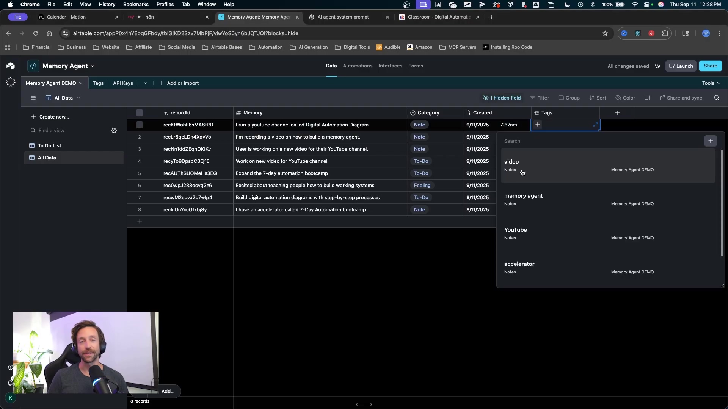Image resolution: width=728 pixels, height=409 pixels.
Task: Click the plus button beside tag Search
Action: tap(710, 141)
